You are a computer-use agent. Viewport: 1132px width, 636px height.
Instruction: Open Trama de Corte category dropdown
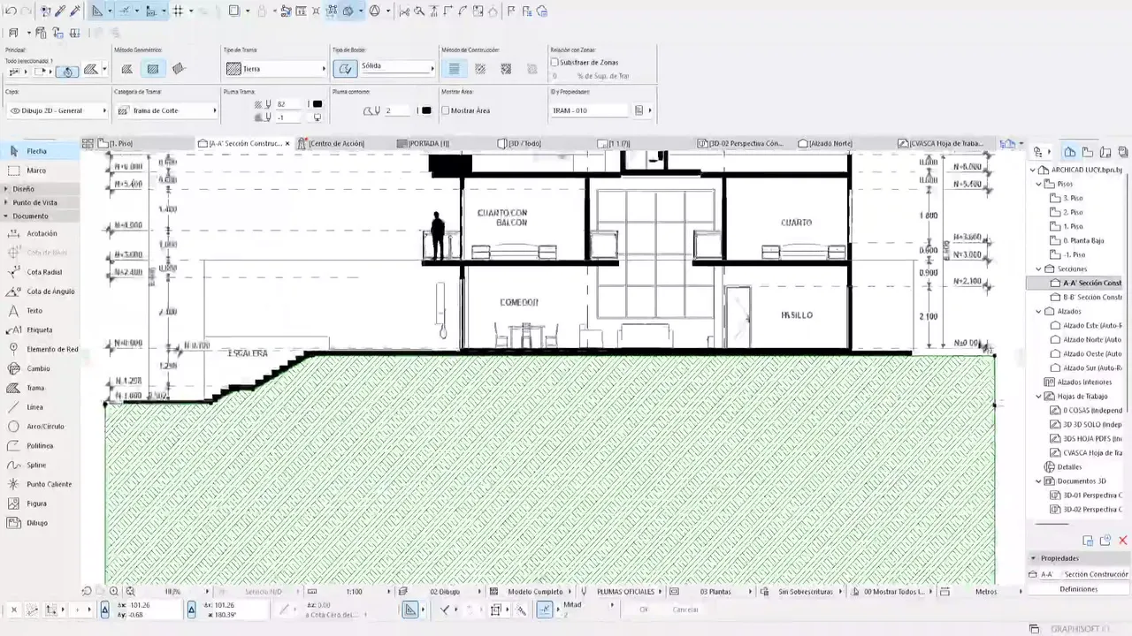click(x=166, y=110)
